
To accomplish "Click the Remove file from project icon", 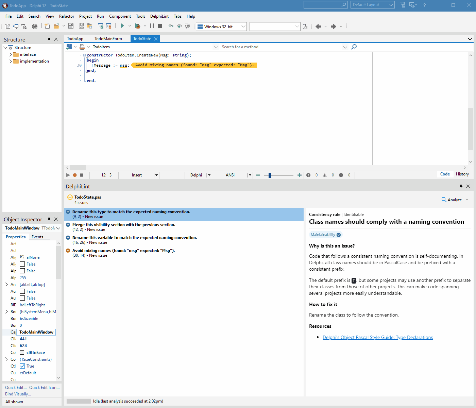I will 109,26.
